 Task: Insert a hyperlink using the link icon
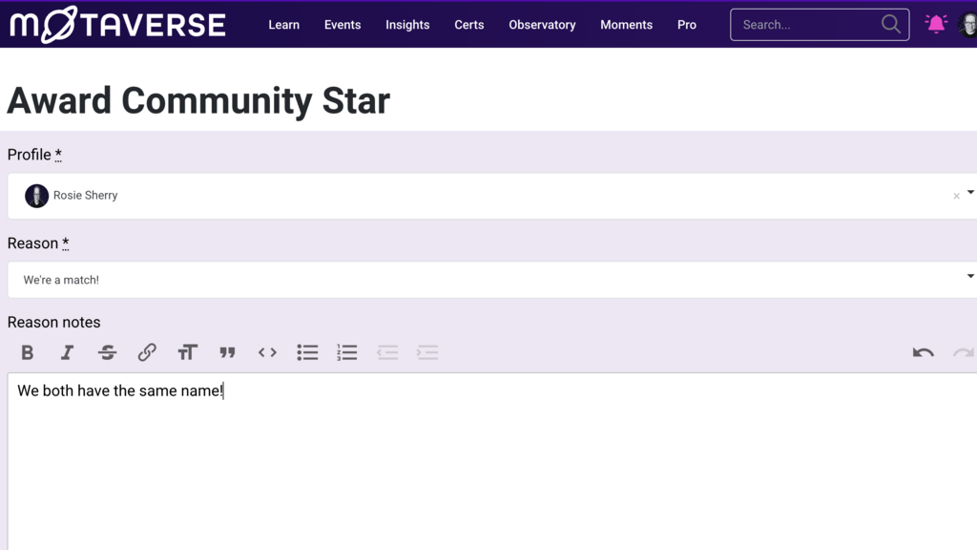pyautogui.click(x=147, y=352)
